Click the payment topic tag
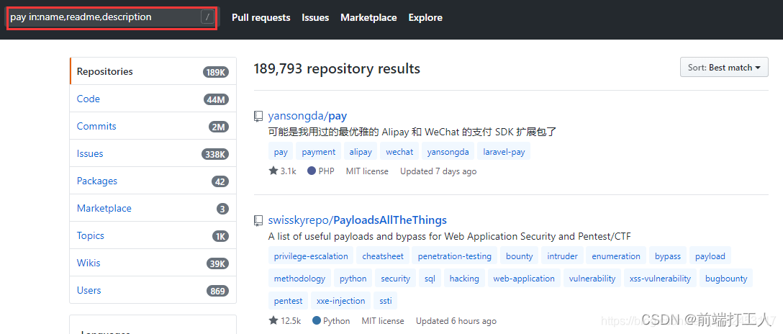Viewport: 783px width, 334px height. pos(319,152)
